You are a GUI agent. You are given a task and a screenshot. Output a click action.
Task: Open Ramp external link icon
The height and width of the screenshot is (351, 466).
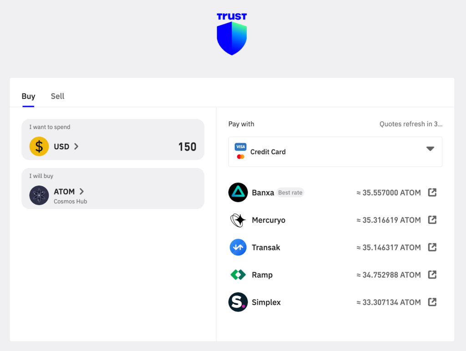tap(432, 275)
